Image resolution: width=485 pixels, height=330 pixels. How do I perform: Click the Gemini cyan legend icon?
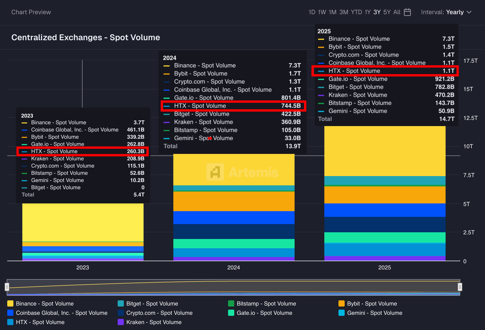[342, 313]
